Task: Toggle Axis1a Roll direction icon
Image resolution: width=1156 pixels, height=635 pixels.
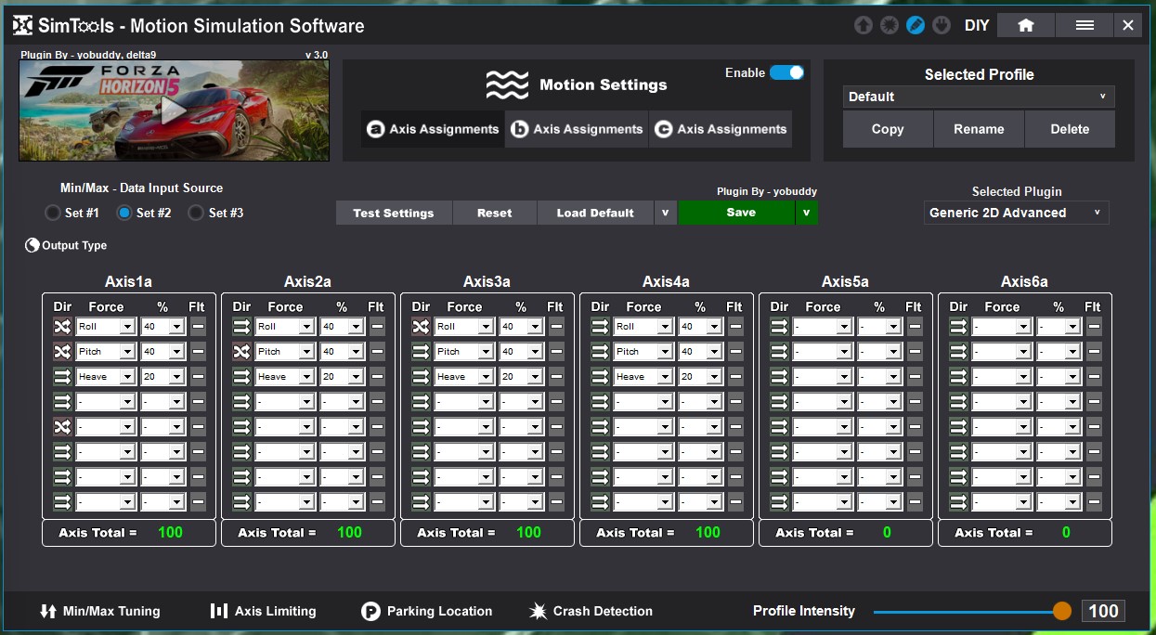Action: click(x=62, y=327)
